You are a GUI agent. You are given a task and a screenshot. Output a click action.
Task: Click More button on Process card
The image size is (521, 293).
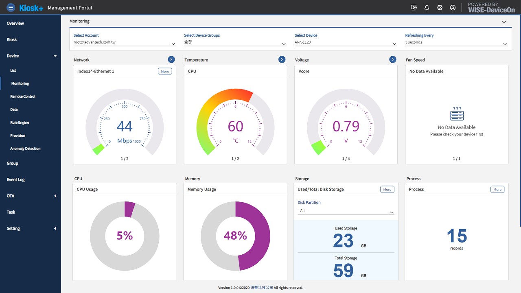(x=497, y=189)
